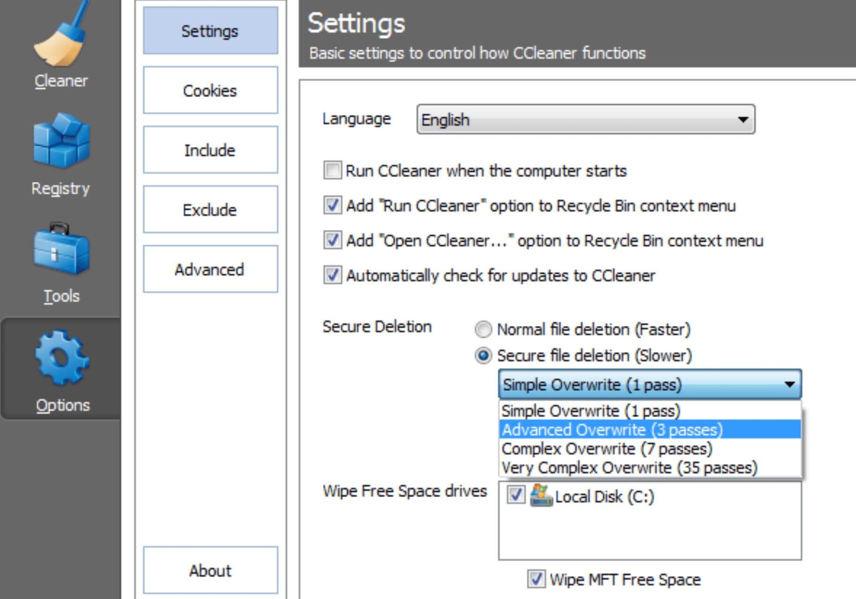856x599 pixels.
Task: Choose Very Complex Overwrite (35 passes)
Action: [x=629, y=468]
